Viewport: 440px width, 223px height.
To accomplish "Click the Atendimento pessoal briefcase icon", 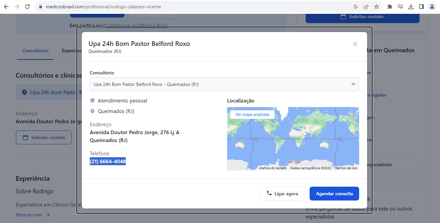I will [92, 100].
